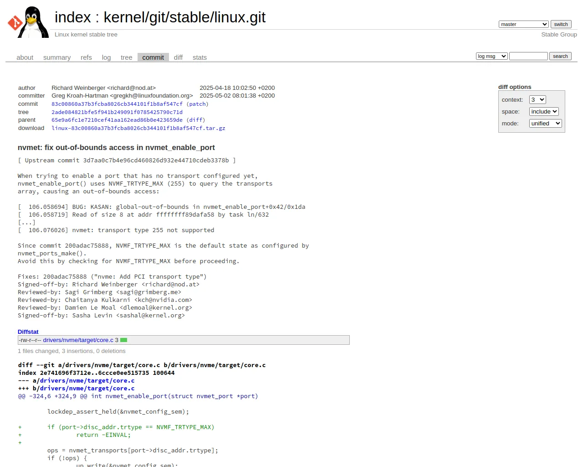Click the search button
Screen dimensions: 583x467
pos(560,56)
